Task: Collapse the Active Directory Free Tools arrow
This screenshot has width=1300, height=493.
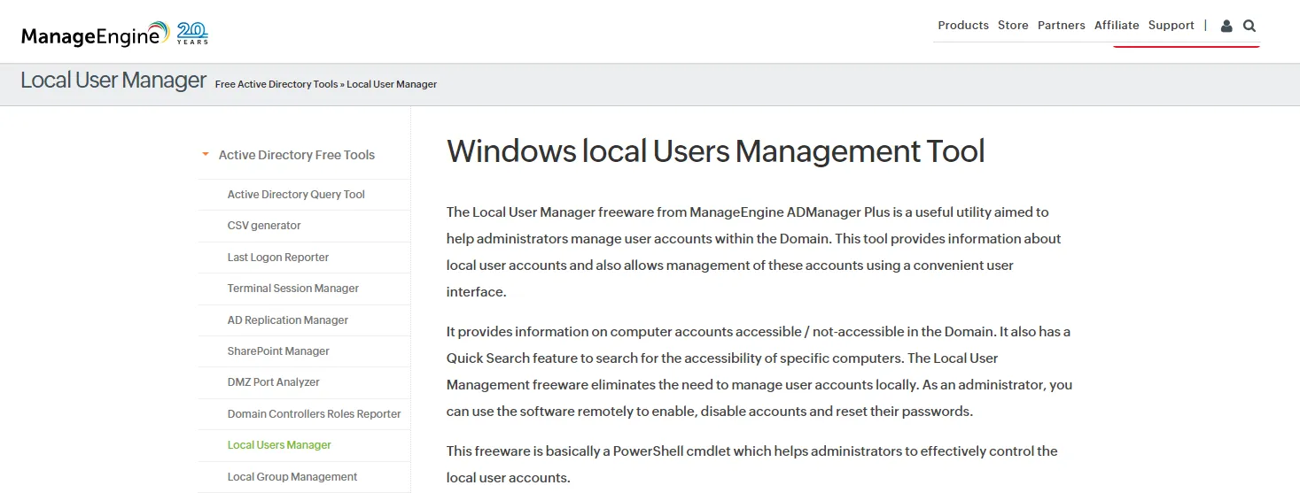Action: pyautogui.click(x=206, y=155)
